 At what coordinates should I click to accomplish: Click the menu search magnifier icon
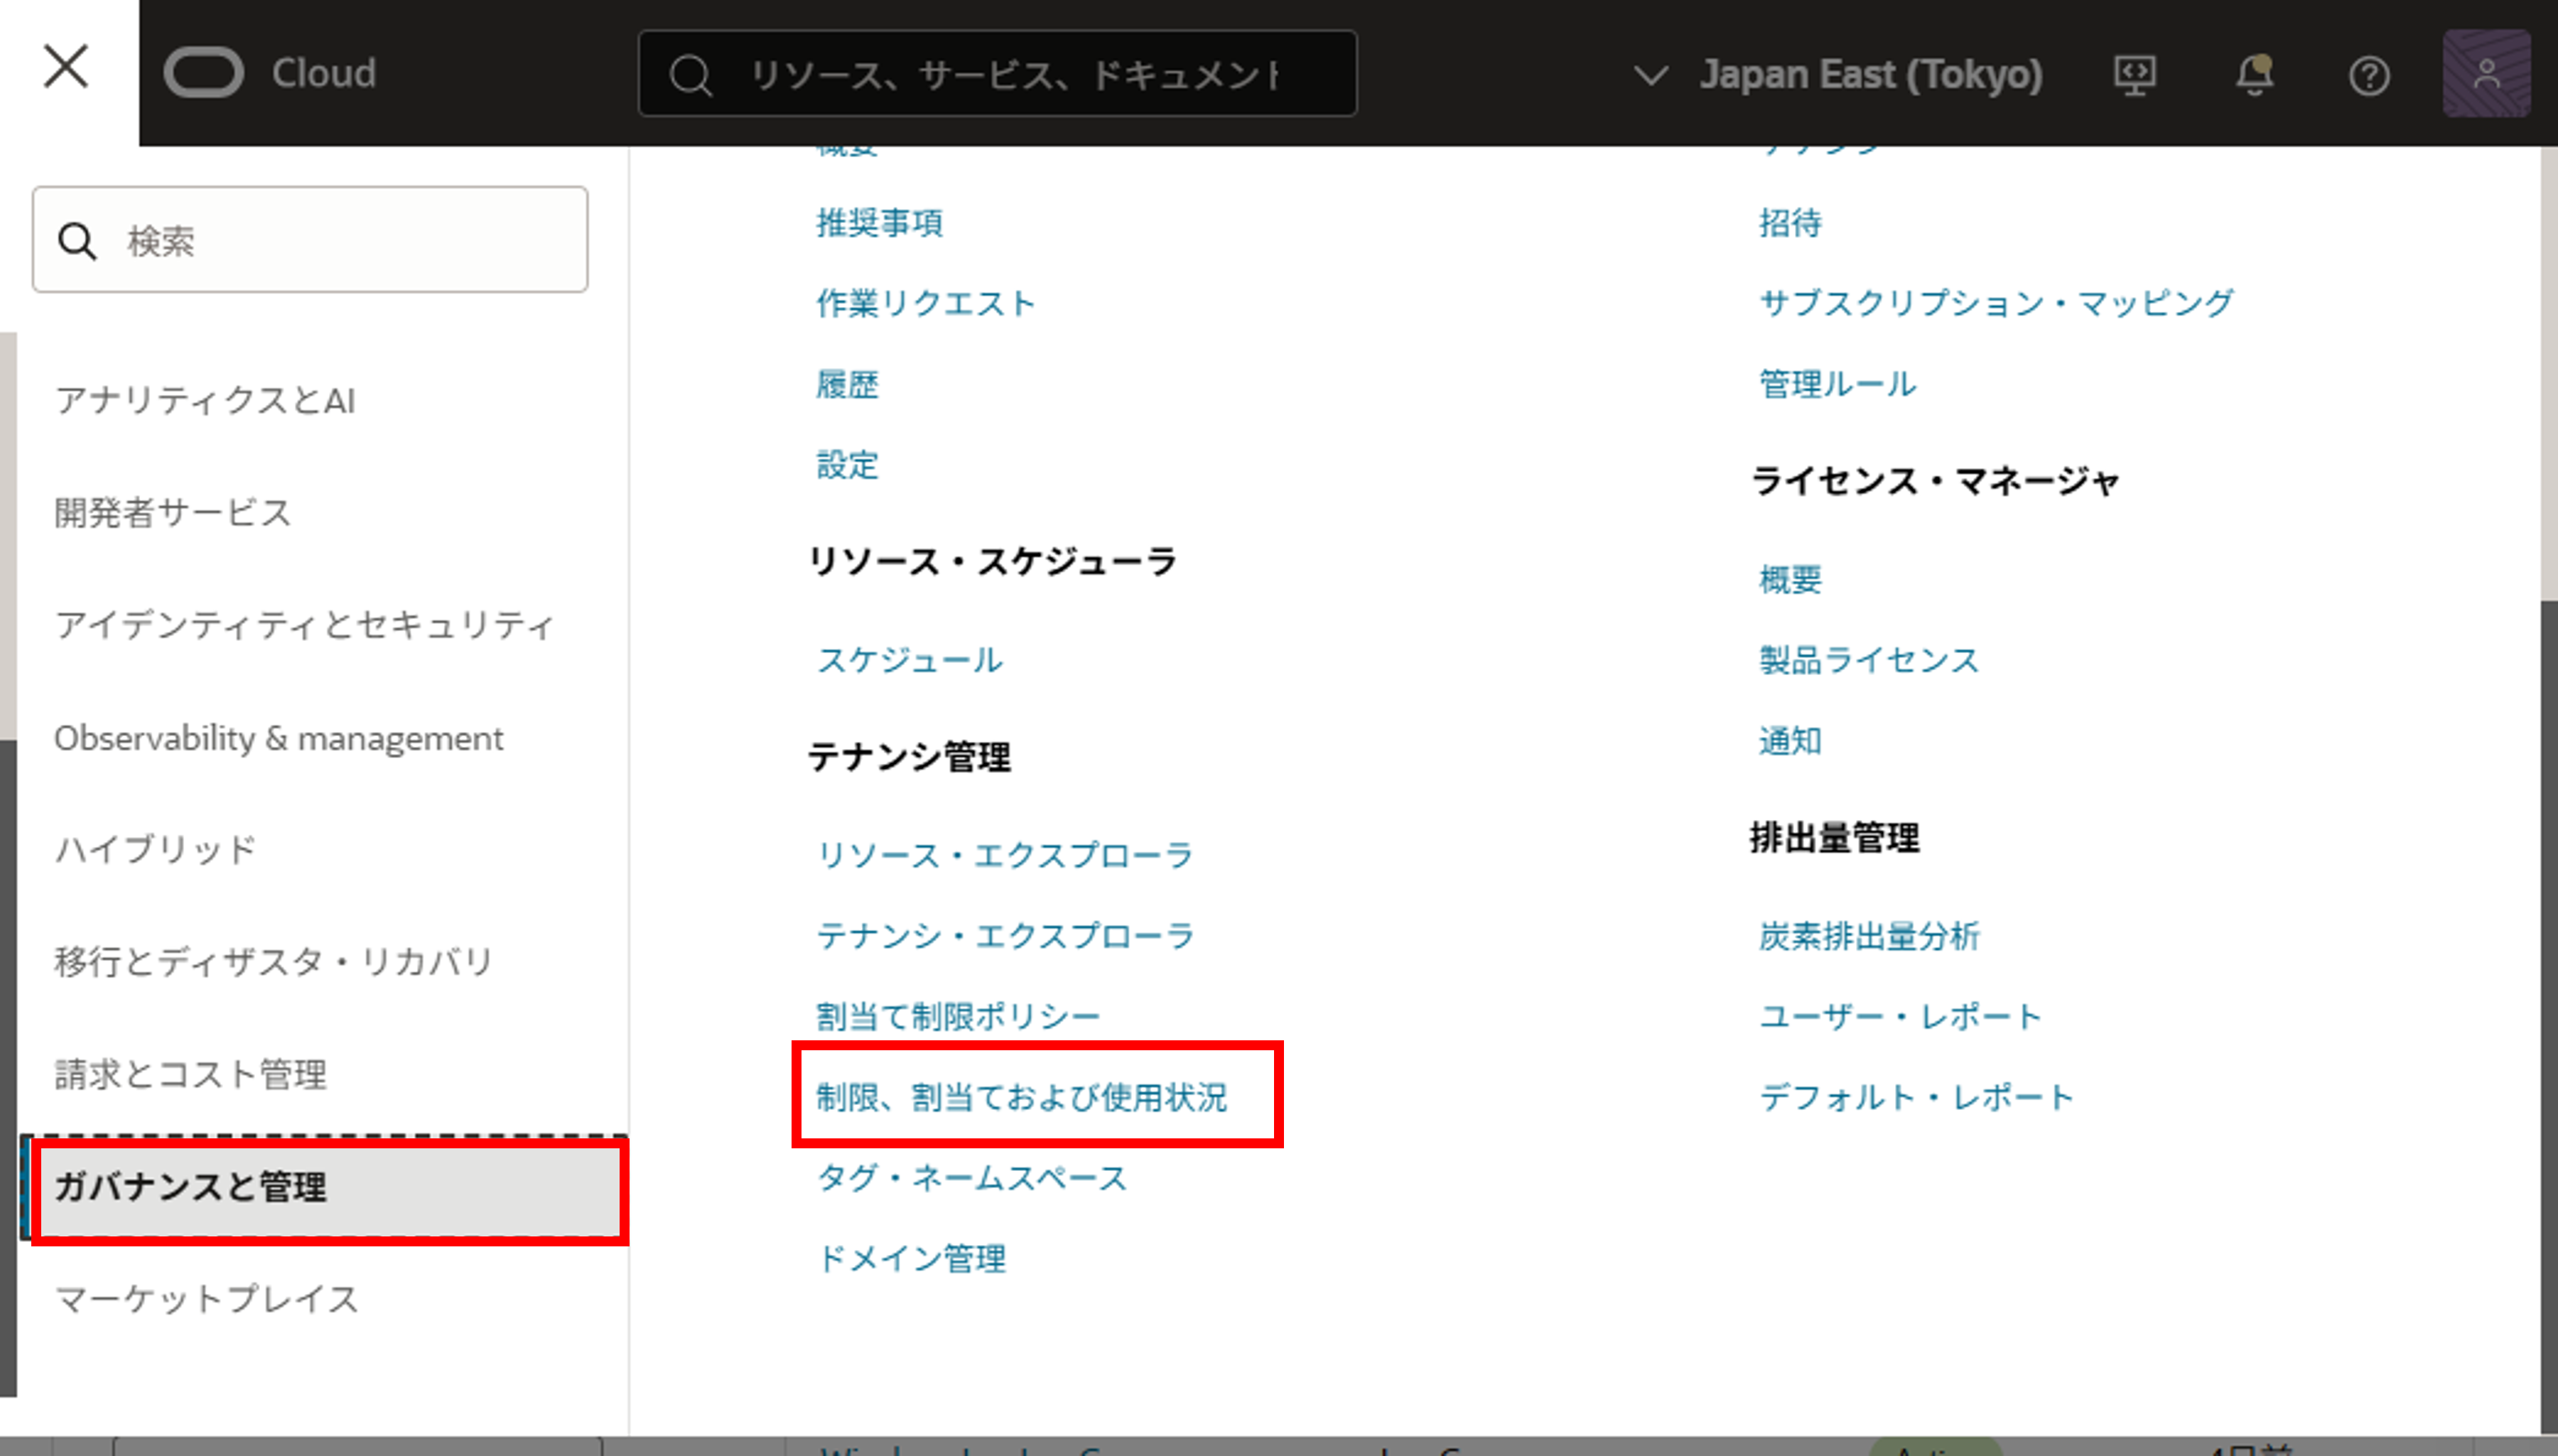coord(77,241)
